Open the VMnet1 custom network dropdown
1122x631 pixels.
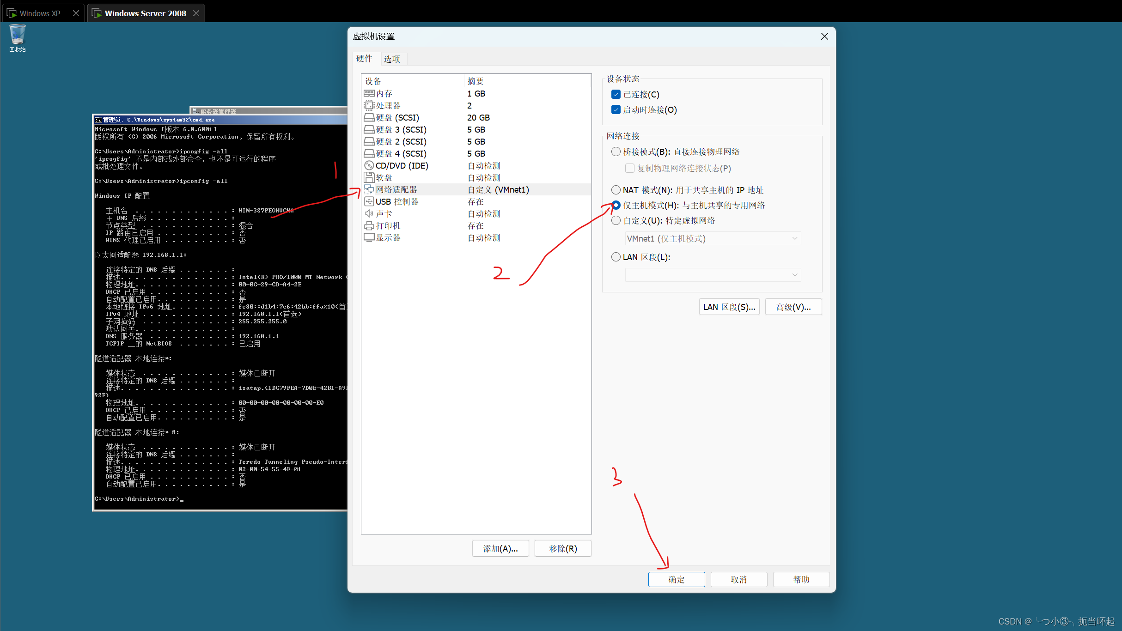[x=712, y=239]
